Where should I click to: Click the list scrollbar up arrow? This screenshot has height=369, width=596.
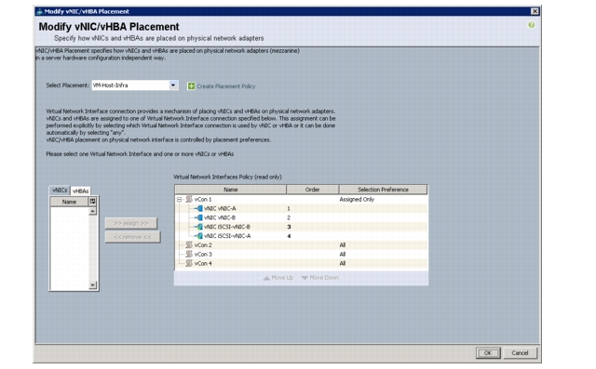(x=93, y=211)
